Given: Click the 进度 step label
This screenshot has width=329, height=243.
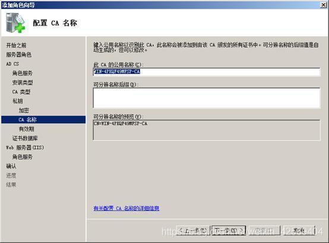Looking at the screenshot, I should pos(11,175).
